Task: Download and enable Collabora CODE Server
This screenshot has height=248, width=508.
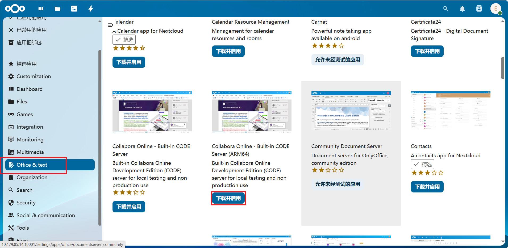Action: [129, 207]
